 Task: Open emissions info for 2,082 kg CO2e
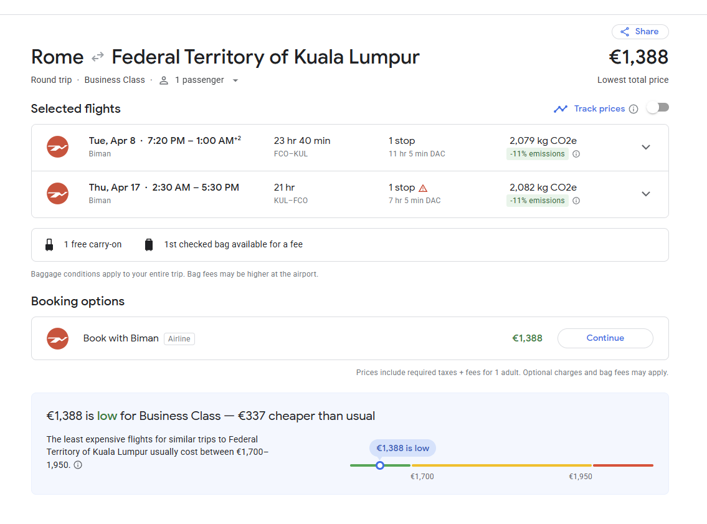[576, 201]
